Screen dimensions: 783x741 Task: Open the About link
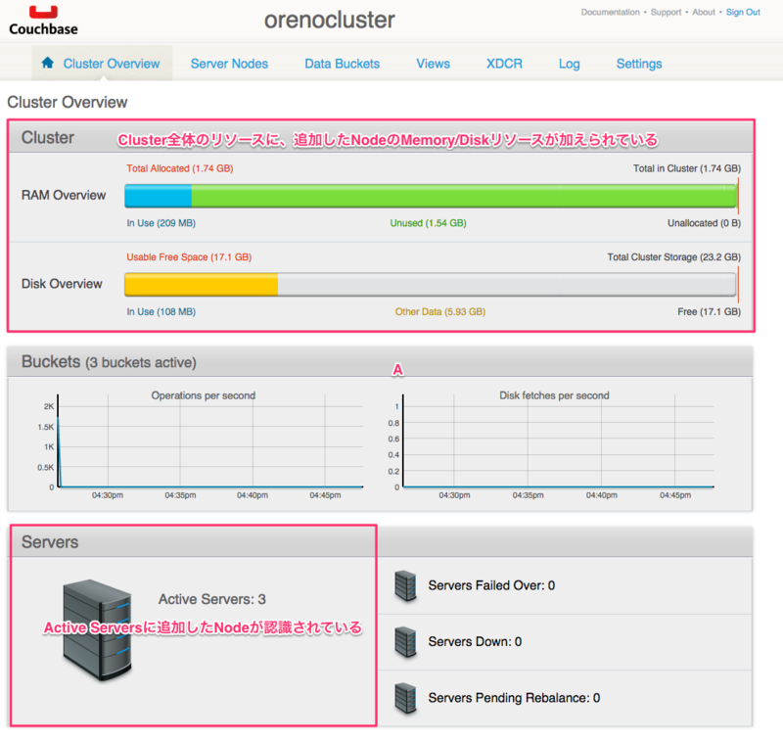pyautogui.click(x=704, y=12)
